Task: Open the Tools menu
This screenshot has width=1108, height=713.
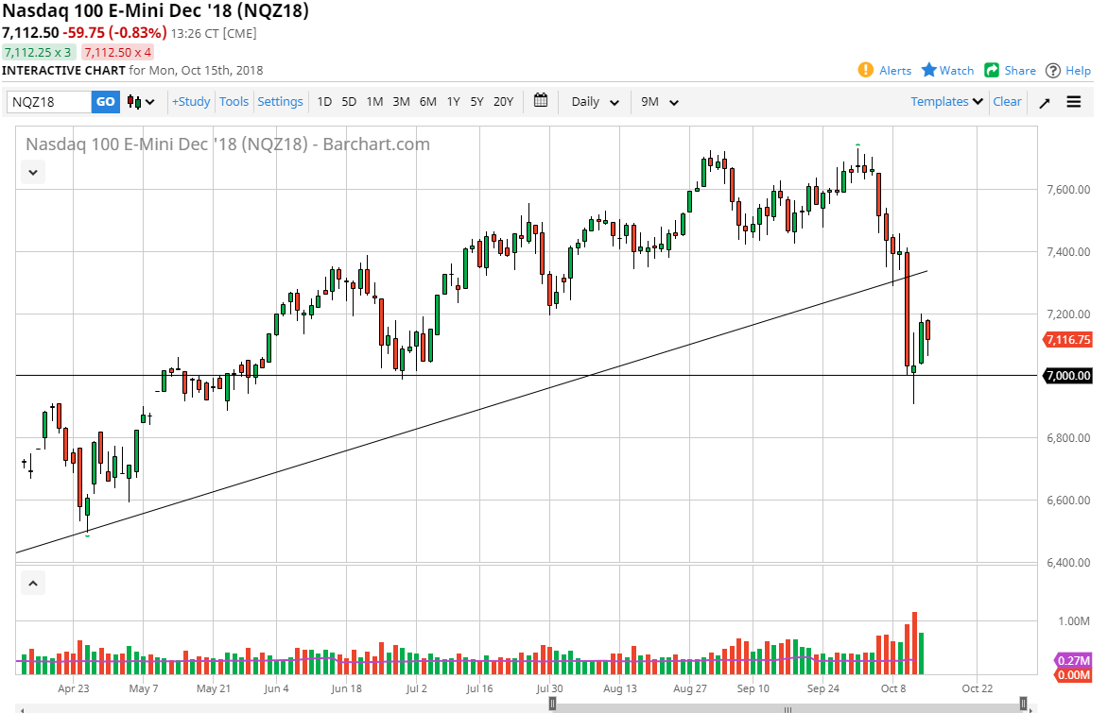Action: click(x=234, y=101)
